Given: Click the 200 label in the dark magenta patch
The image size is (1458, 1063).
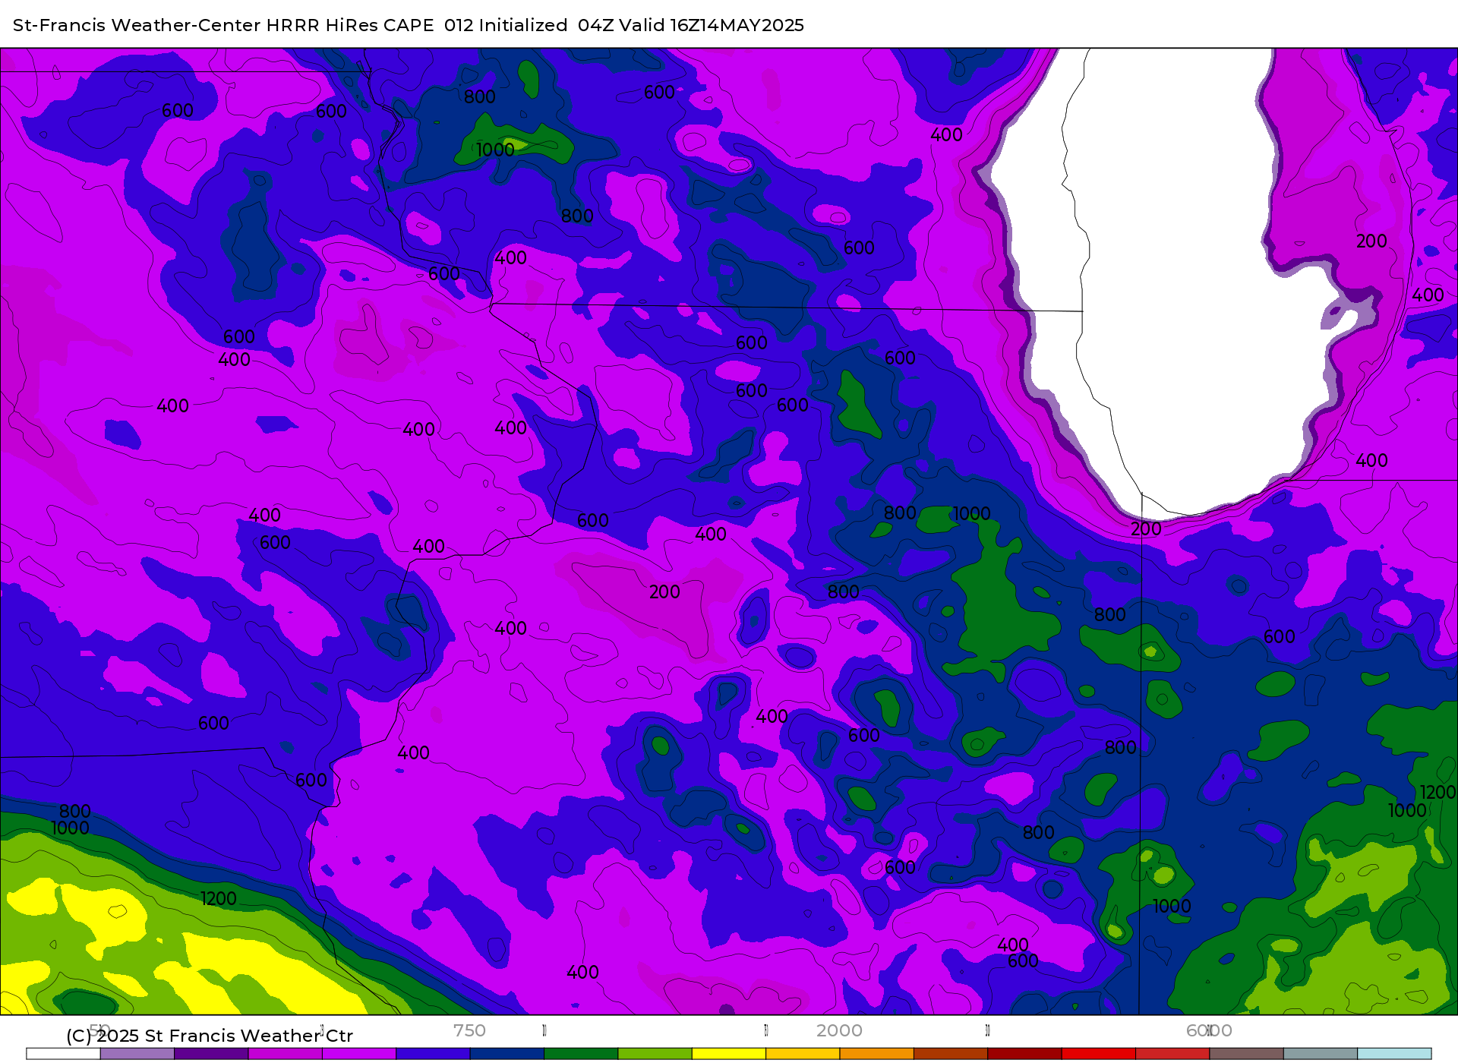Looking at the screenshot, I should [x=664, y=592].
